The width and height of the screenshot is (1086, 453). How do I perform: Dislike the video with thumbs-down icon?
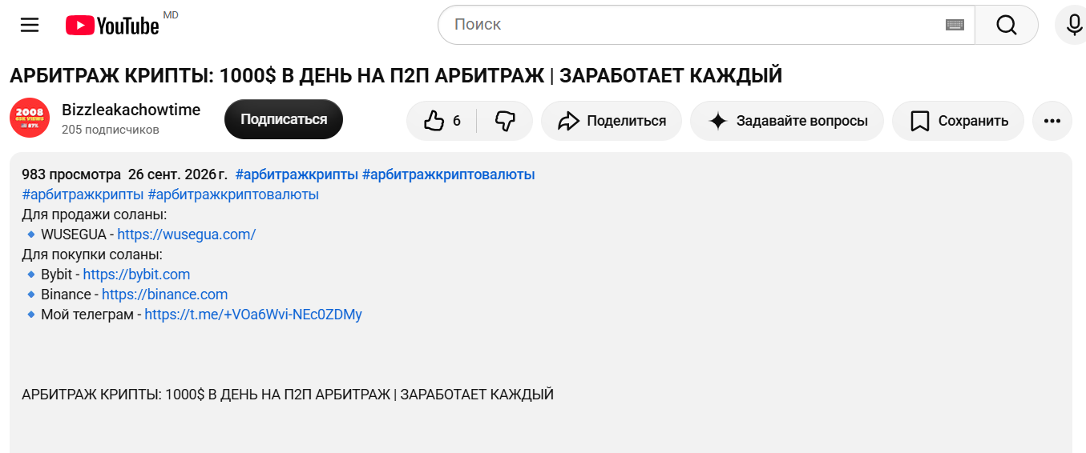coord(505,121)
